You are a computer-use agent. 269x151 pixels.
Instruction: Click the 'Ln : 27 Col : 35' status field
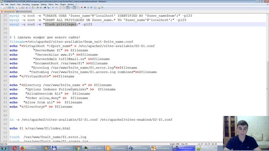click(204, 144)
